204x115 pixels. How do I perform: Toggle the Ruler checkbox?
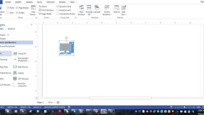(8, 8)
